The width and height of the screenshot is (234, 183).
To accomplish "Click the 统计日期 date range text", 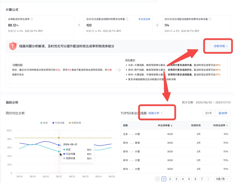I will [x=206, y=102].
